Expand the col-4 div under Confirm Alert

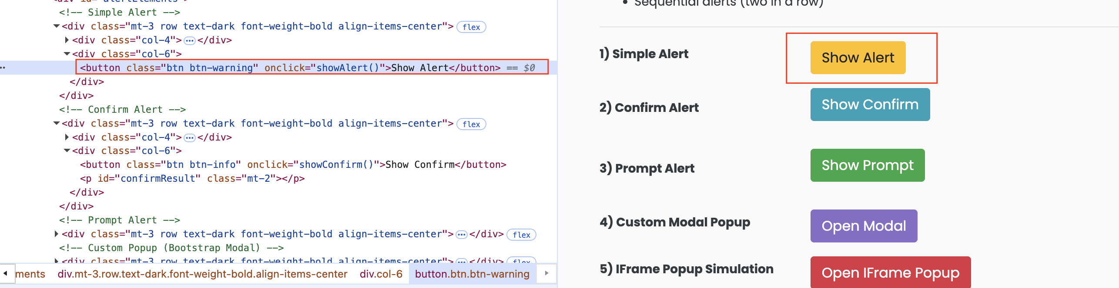(x=66, y=137)
